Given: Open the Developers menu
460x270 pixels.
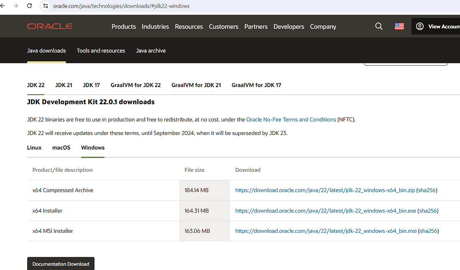Looking at the screenshot, I should (289, 26).
